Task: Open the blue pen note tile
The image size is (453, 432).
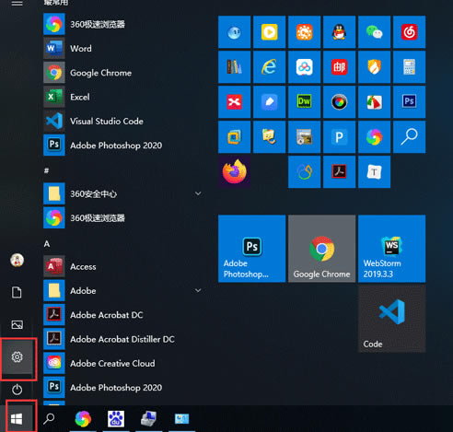Action: coord(269,102)
